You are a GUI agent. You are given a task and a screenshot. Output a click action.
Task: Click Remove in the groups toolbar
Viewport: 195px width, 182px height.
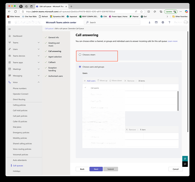pos(131,130)
